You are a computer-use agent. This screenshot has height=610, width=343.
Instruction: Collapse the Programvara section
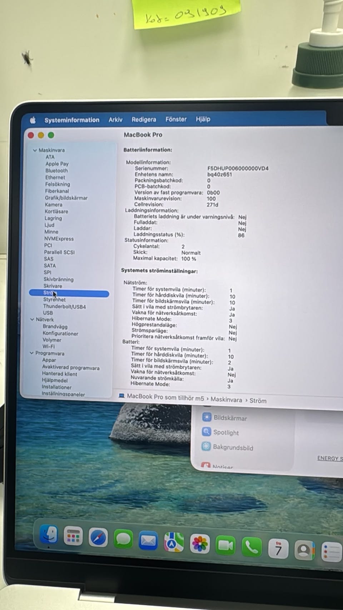31,353
